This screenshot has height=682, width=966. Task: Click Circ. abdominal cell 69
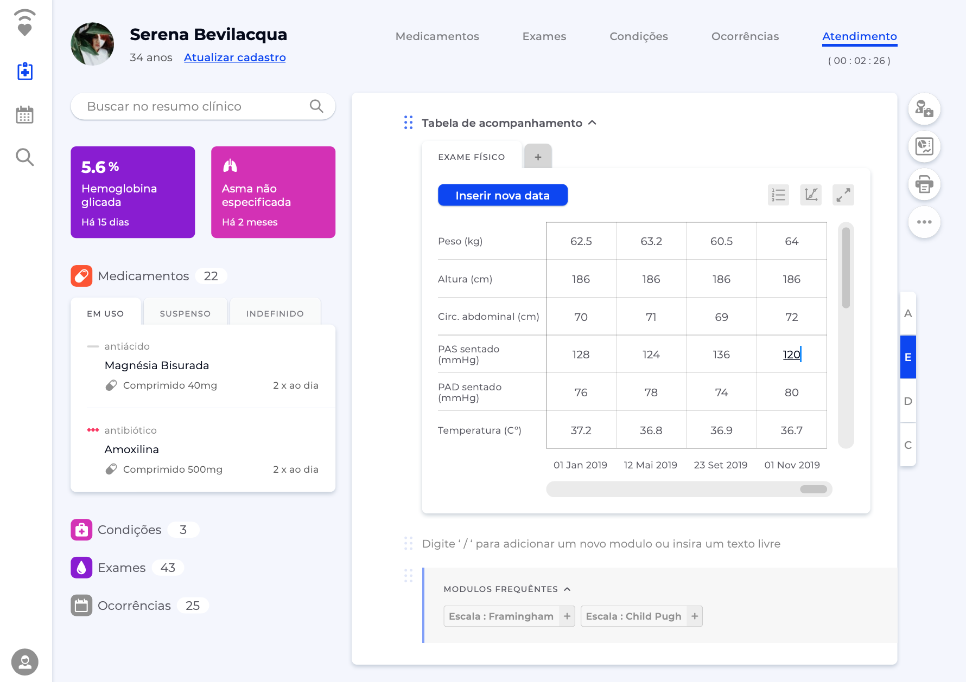tap(721, 317)
